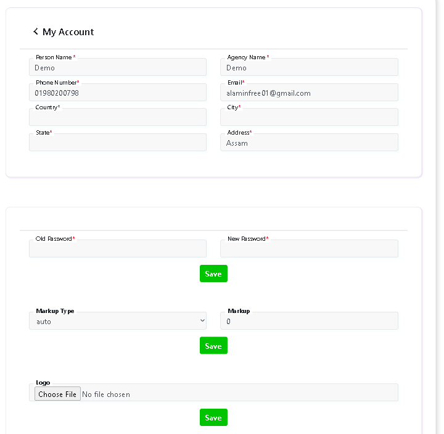Select the empty State field
Viewport: 444px width, 434px height.
pos(117,143)
